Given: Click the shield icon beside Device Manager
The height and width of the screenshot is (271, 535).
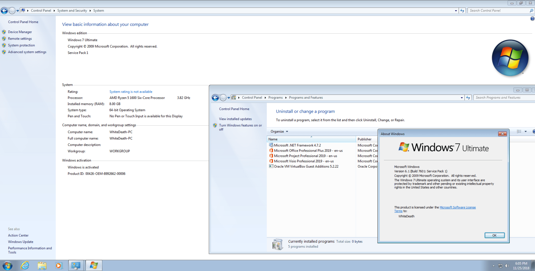Looking at the screenshot, I should [x=4, y=32].
